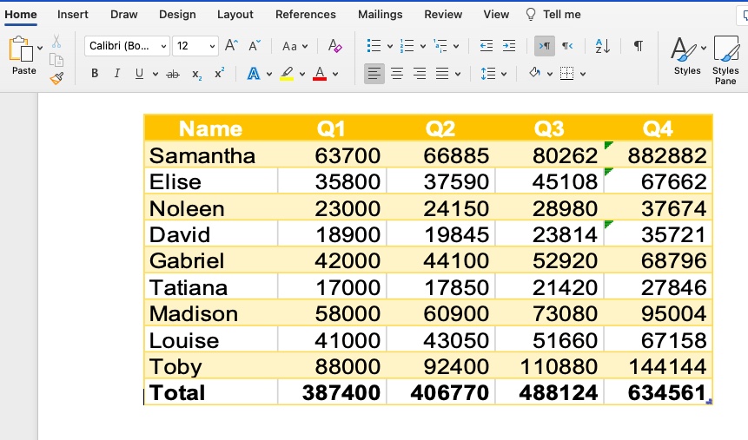
Task: Sort the text with the A-Z icon
Action: (x=603, y=46)
